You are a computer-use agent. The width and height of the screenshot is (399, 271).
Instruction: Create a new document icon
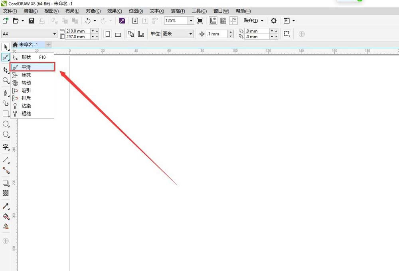(x=5, y=21)
